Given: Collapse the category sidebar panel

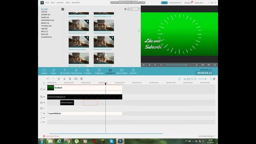Looking at the screenshot, I should [63, 9].
